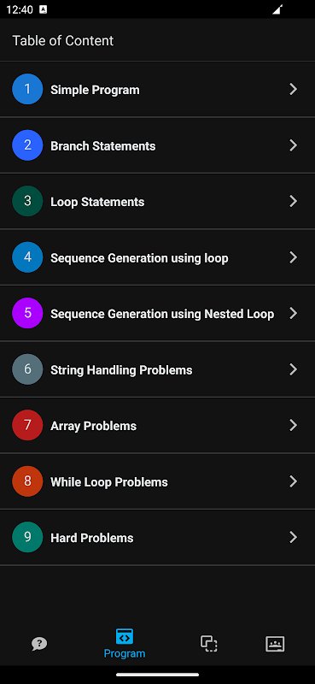This screenshot has width=315, height=684.
Task: Click chevron beside Array Problems
Action: 293,425
